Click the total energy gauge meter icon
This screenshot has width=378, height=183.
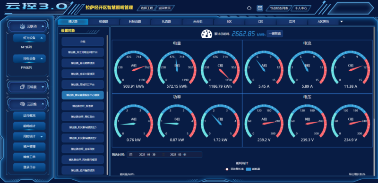click(x=206, y=33)
